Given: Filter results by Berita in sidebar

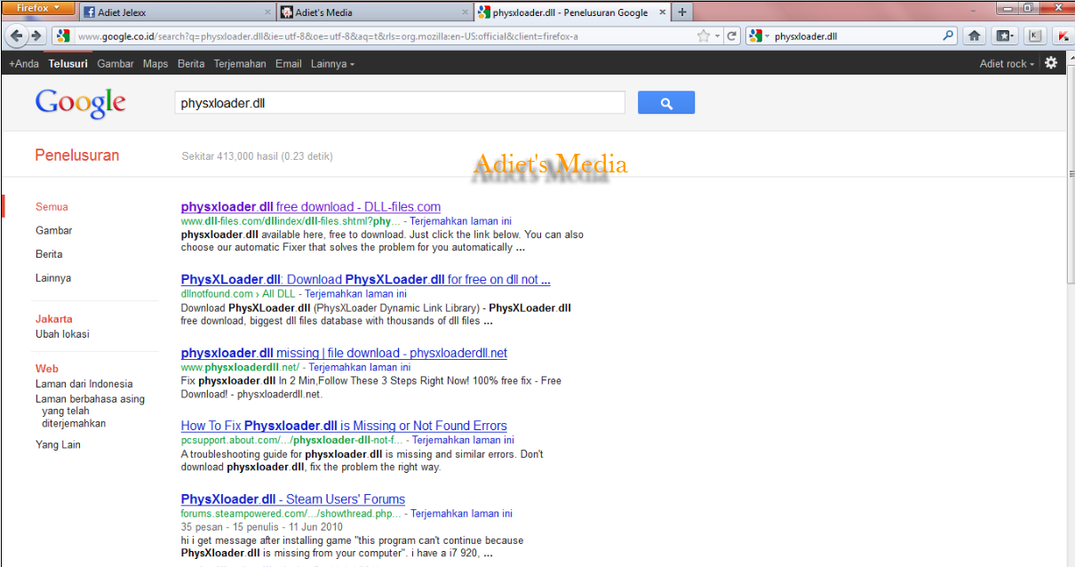Looking at the screenshot, I should (49, 254).
